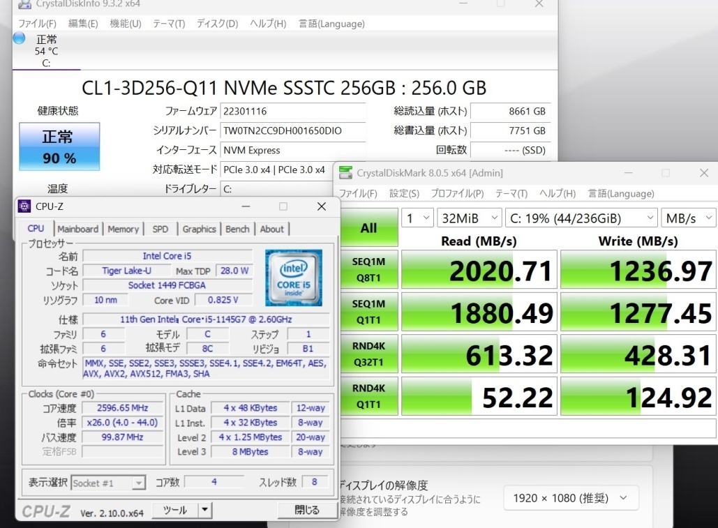
Task: Click the serial number field TW0TN2CC9DH001650DIO
Action: point(292,131)
